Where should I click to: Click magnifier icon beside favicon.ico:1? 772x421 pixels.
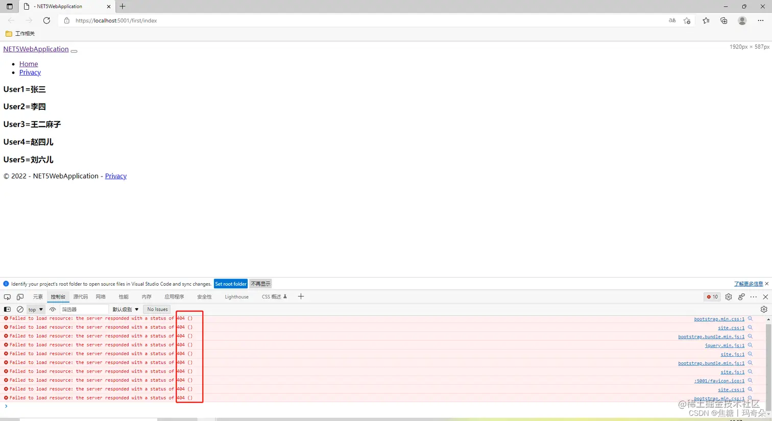click(x=750, y=380)
